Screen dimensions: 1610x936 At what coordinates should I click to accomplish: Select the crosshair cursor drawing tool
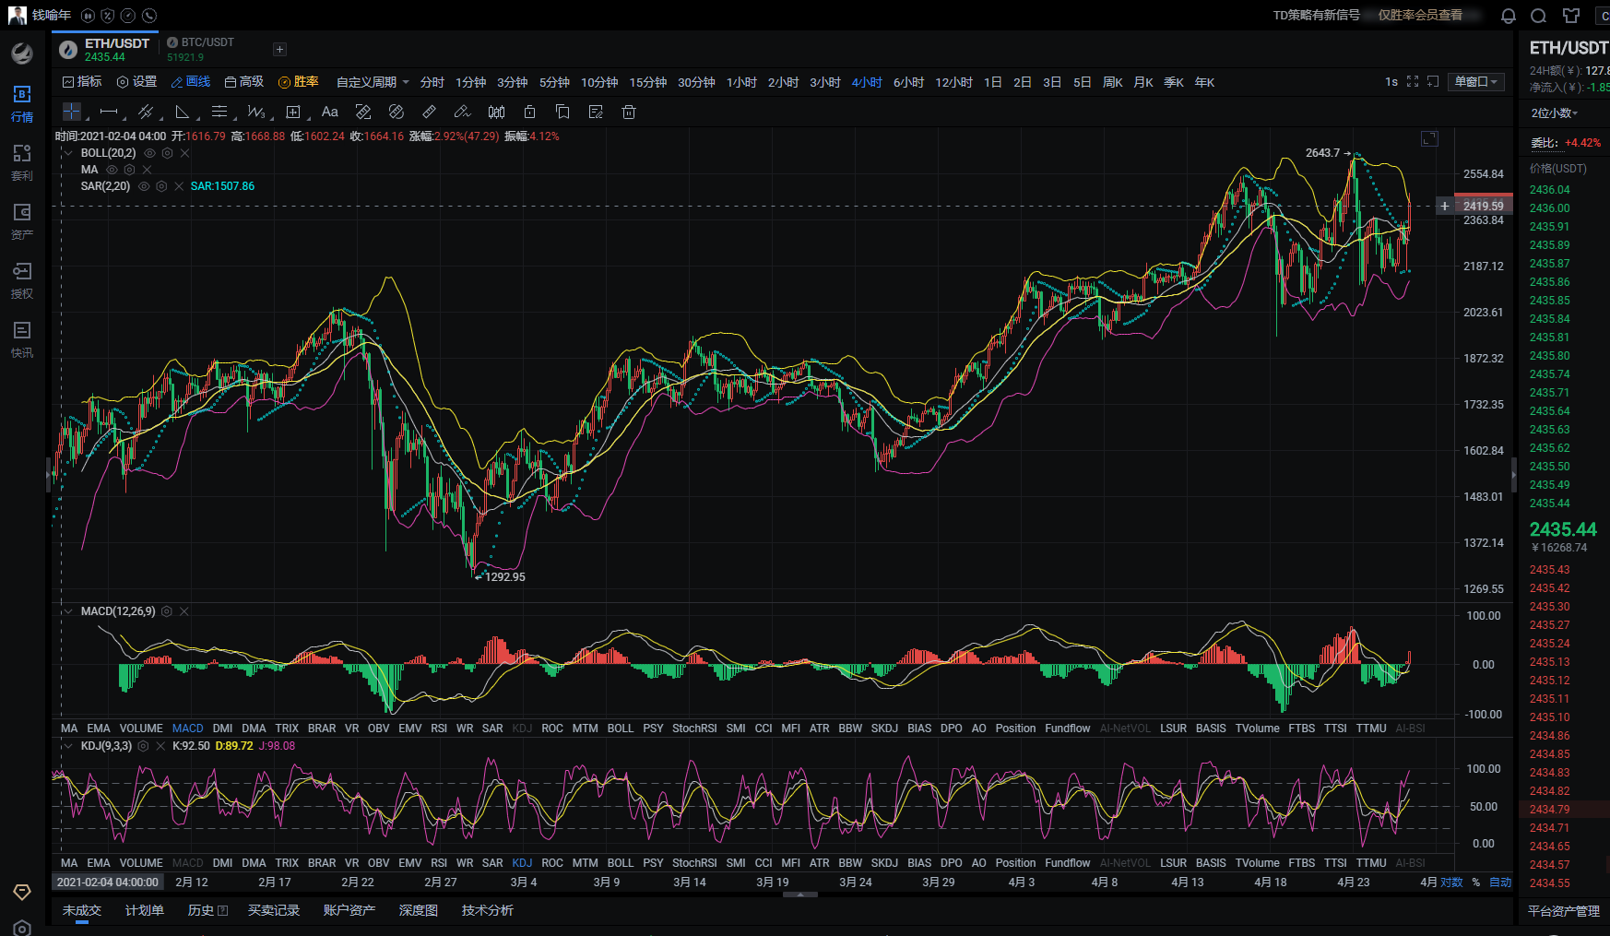[71, 113]
